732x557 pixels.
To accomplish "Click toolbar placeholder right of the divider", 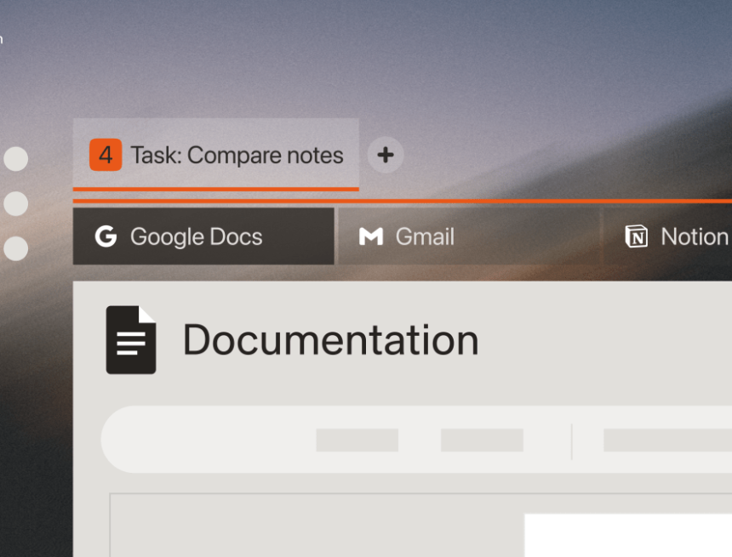I will click(x=664, y=440).
